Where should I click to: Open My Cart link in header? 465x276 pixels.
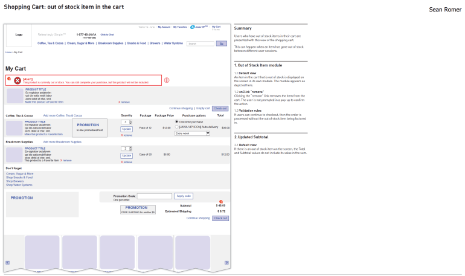point(216,27)
